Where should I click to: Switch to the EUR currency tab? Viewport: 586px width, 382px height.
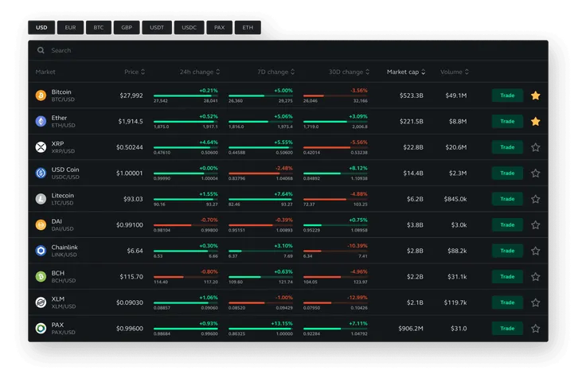[x=70, y=28]
